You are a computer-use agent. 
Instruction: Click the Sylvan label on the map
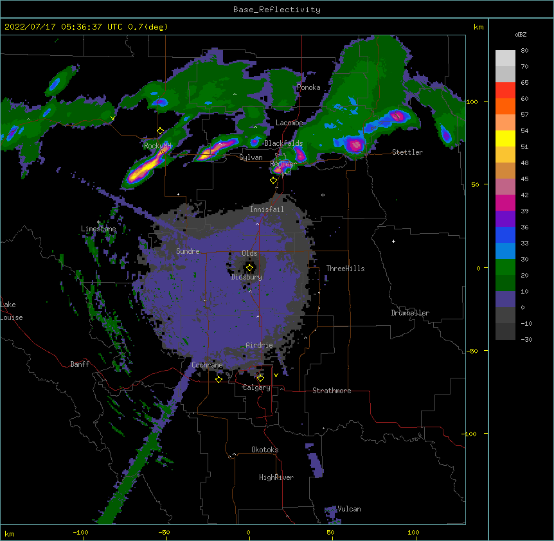251,157
